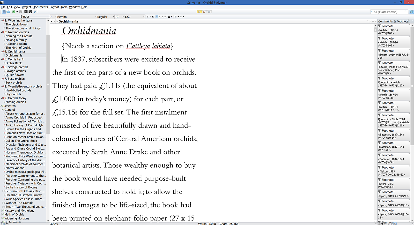
Task: Select 'Queer flowers' document in Binder
Action: click(x=15, y=75)
